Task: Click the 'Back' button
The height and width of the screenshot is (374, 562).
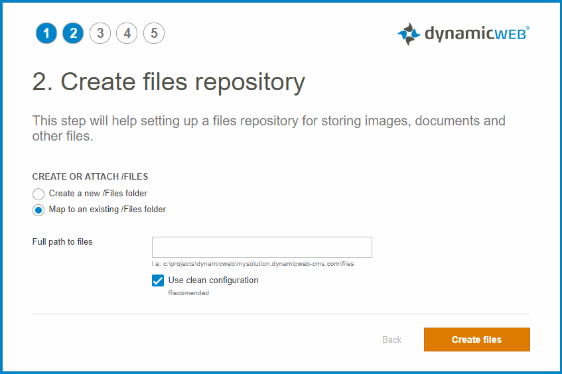Action: [391, 340]
